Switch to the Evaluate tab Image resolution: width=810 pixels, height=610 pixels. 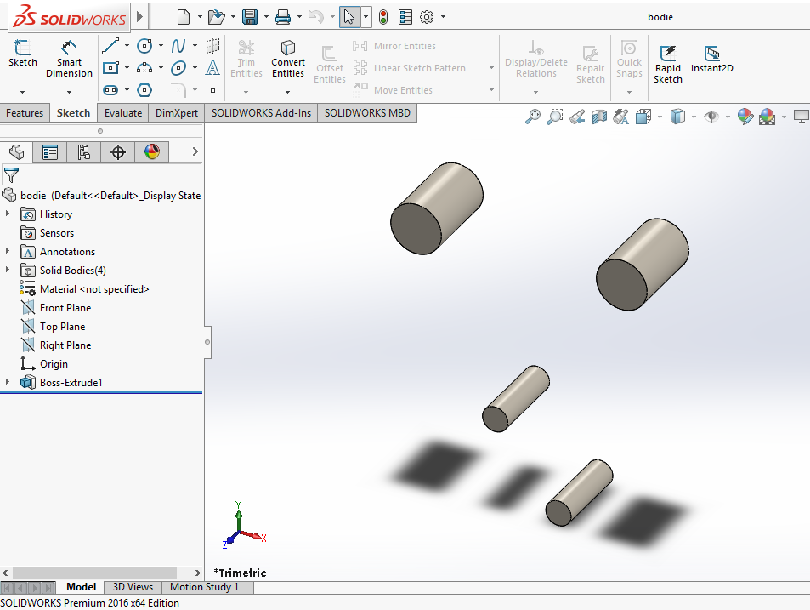click(x=123, y=112)
